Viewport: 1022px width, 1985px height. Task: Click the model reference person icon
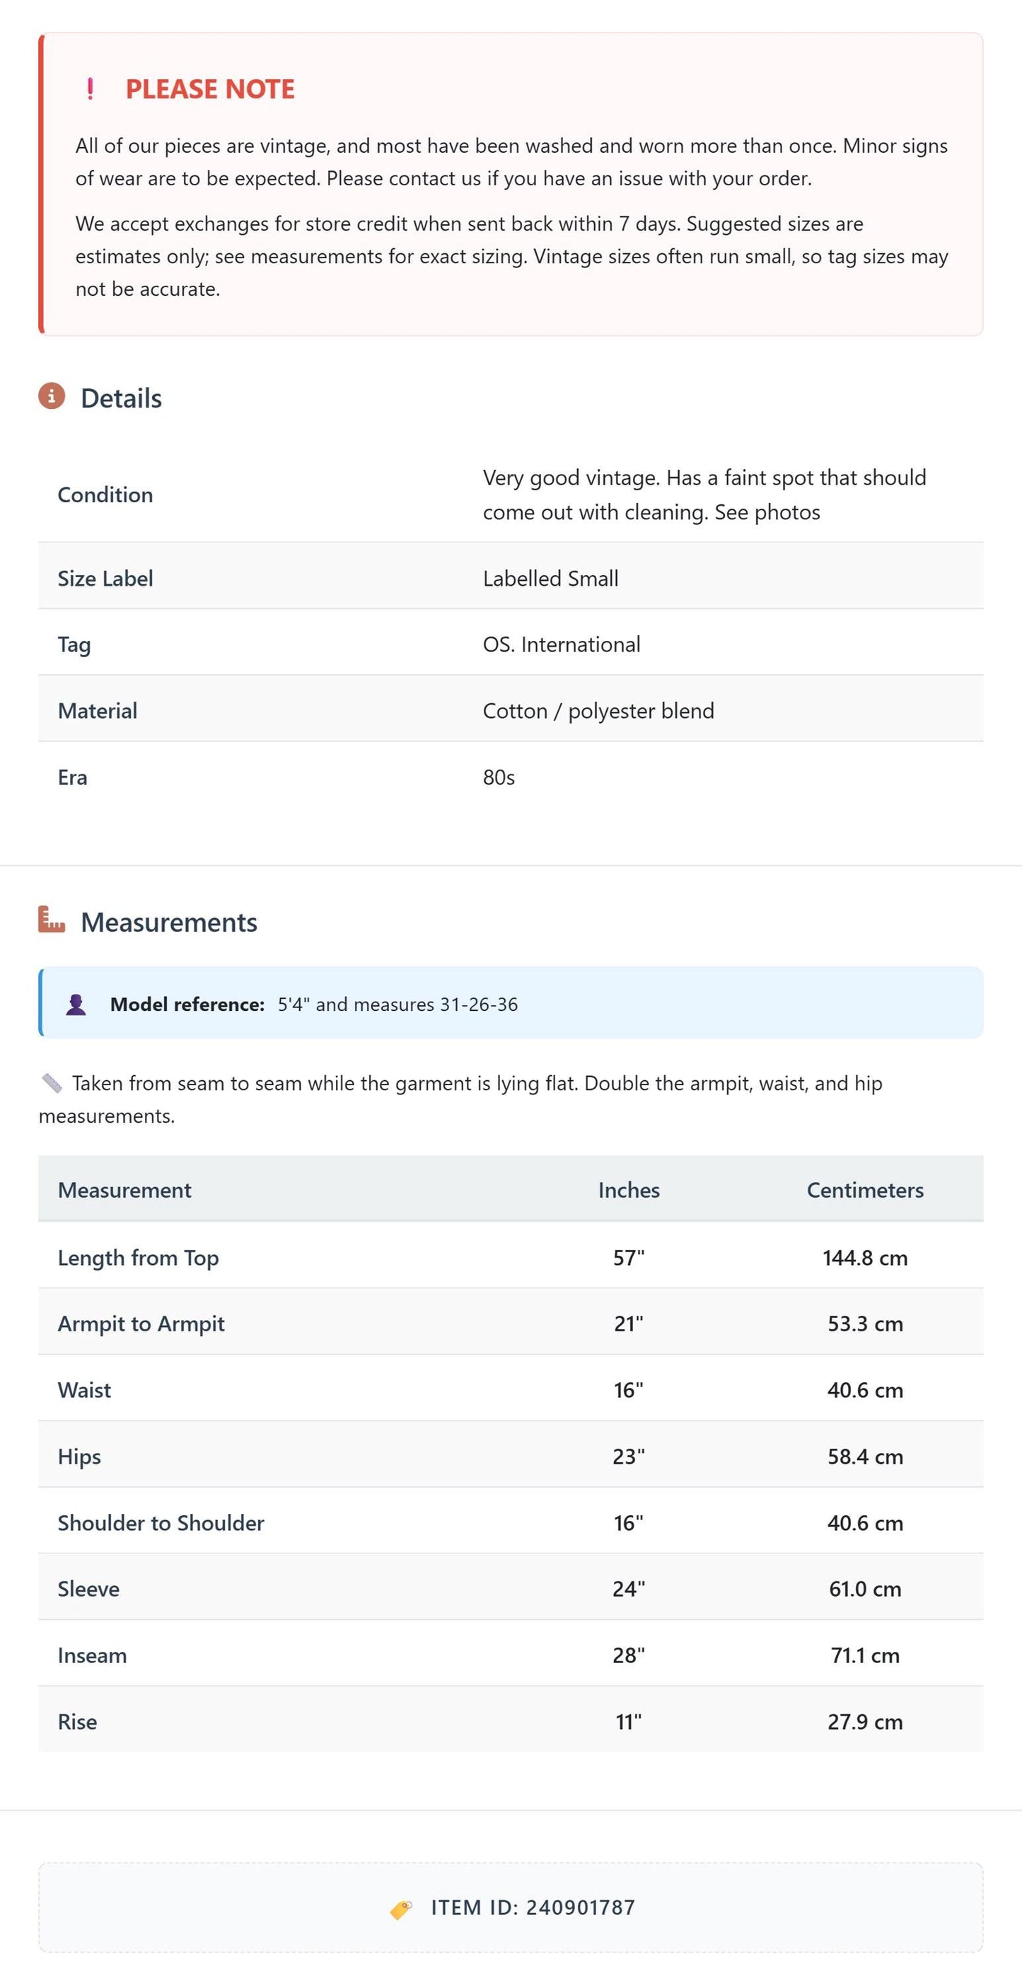[x=76, y=1004]
